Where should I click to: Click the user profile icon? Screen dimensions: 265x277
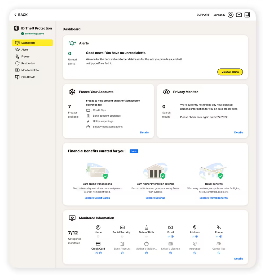pyautogui.click(x=230, y=15)
